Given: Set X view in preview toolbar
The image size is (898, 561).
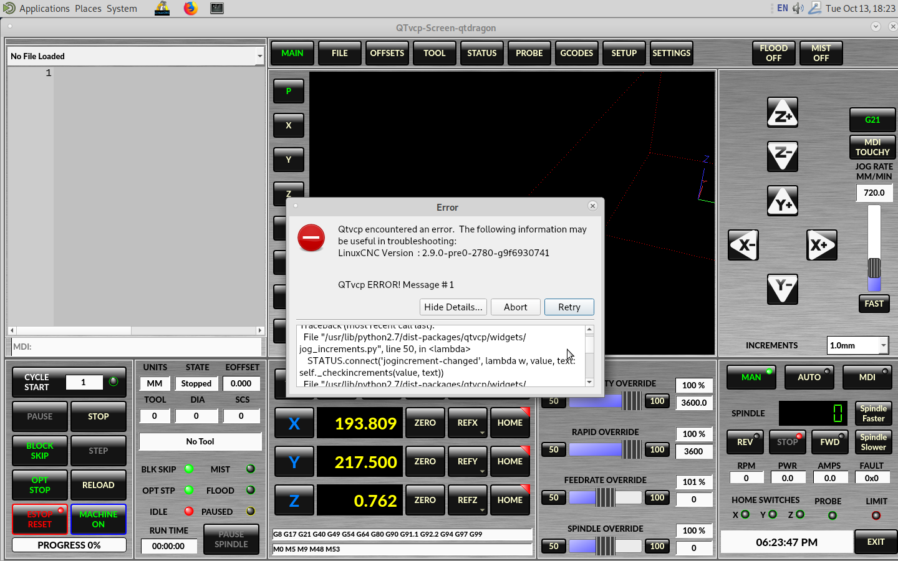Looking at the screenshot, I should (x=289, y=125).
